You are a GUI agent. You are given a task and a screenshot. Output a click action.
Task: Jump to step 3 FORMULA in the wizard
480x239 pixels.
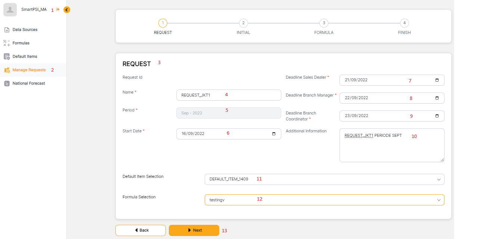324,23
